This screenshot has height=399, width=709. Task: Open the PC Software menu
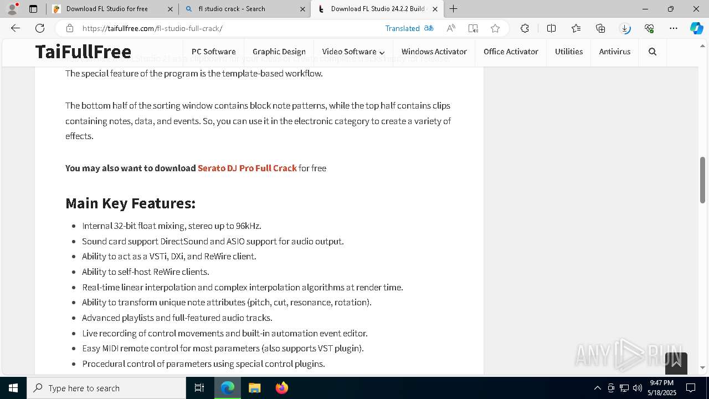coord(213,52)
